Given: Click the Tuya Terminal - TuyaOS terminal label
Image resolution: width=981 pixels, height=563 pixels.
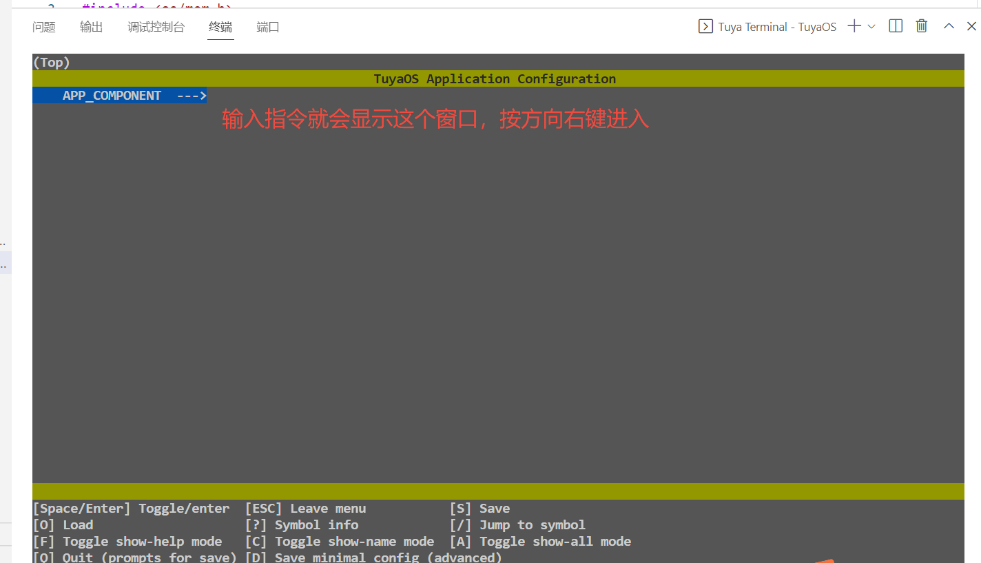Looking at the screenshot, I should (x=777, y=27).
